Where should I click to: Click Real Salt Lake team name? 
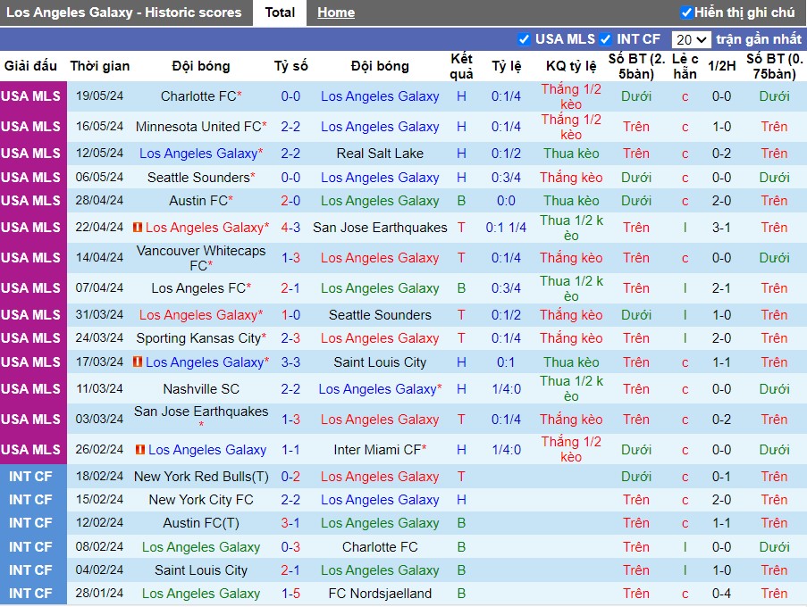pos(380,154)
